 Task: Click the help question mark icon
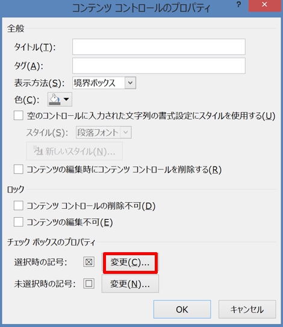238,5
